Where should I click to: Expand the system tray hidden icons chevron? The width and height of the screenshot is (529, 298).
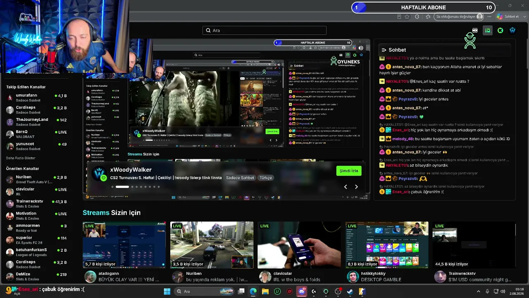point(479,291)
